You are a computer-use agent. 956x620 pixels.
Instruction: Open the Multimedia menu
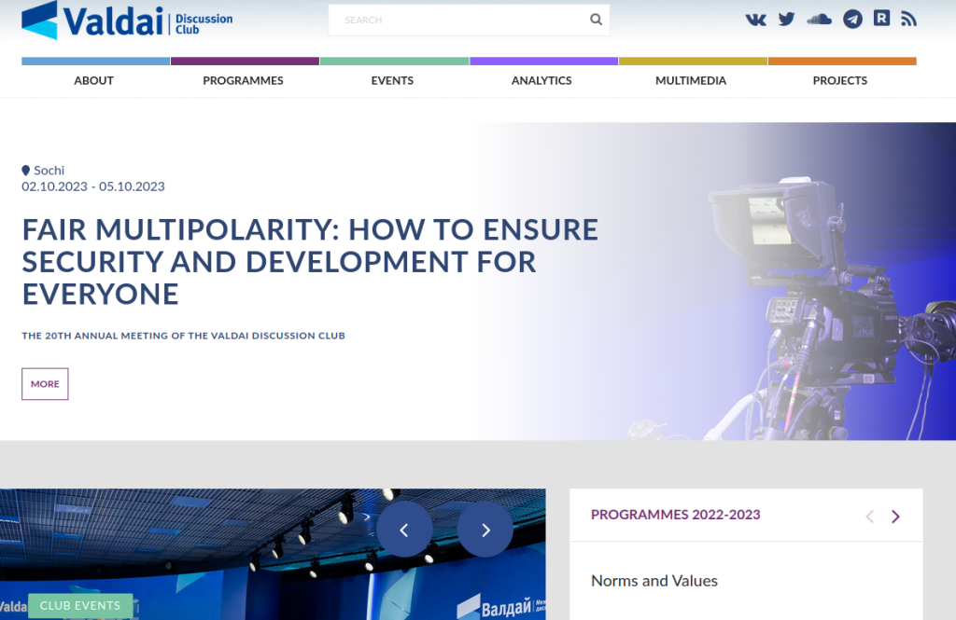(x=691, y=80)
